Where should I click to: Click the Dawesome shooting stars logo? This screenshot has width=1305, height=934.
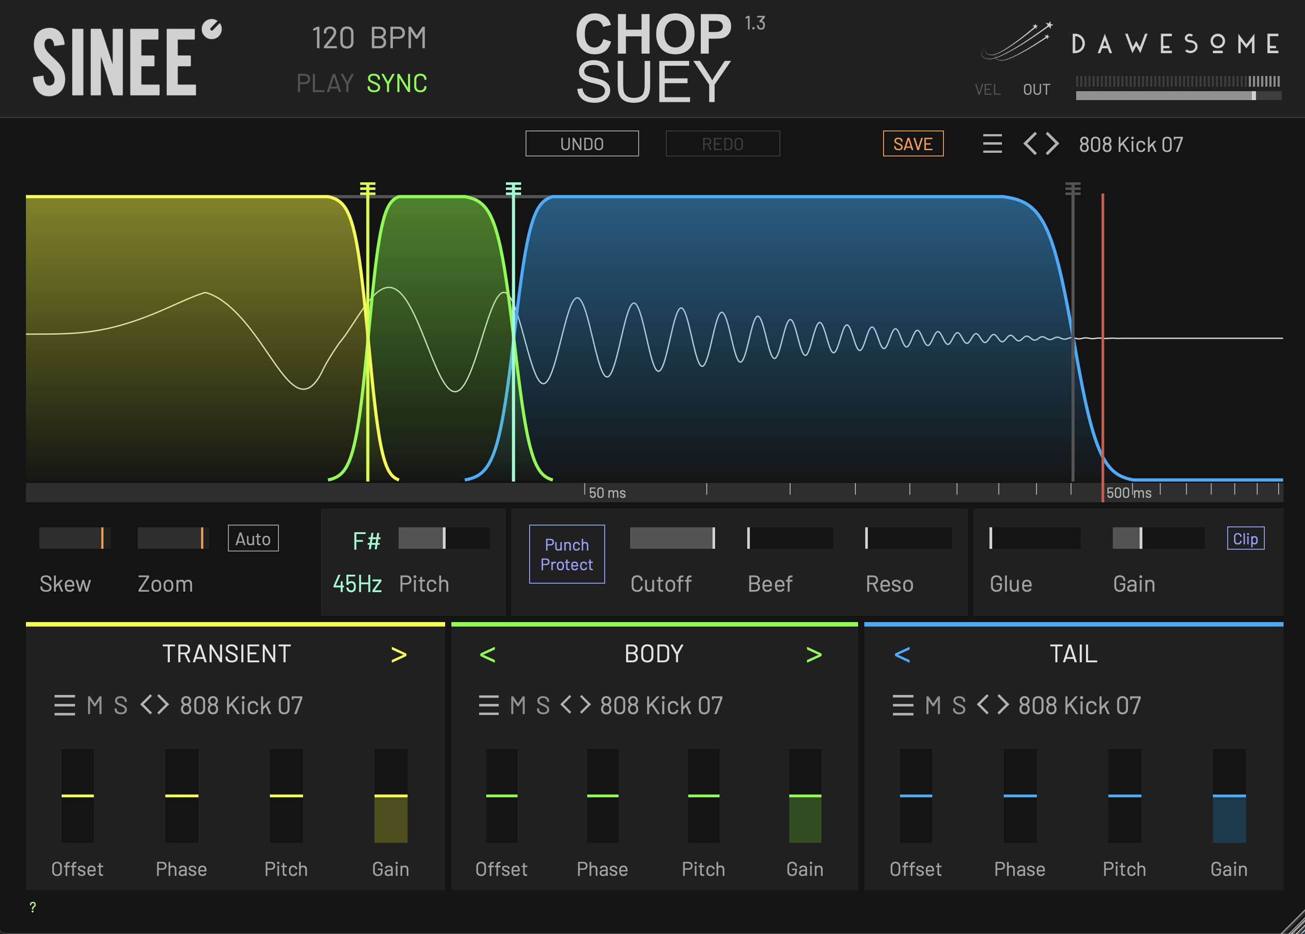click(x=1017, y=42)
